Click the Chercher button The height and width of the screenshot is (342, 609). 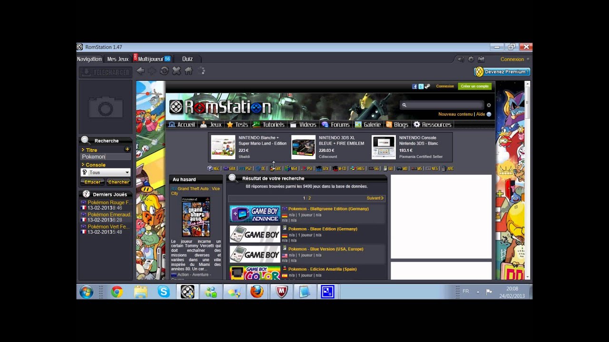[x=118, y=182]
